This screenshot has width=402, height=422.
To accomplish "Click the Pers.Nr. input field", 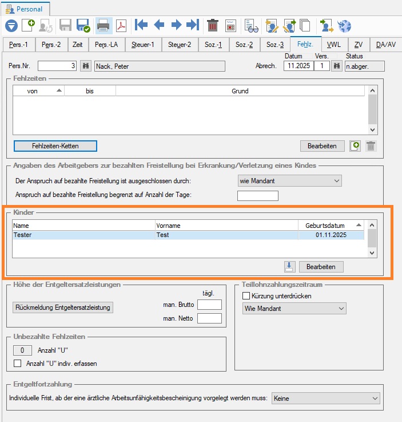I will pyautogui.click(x=57, y=66).
